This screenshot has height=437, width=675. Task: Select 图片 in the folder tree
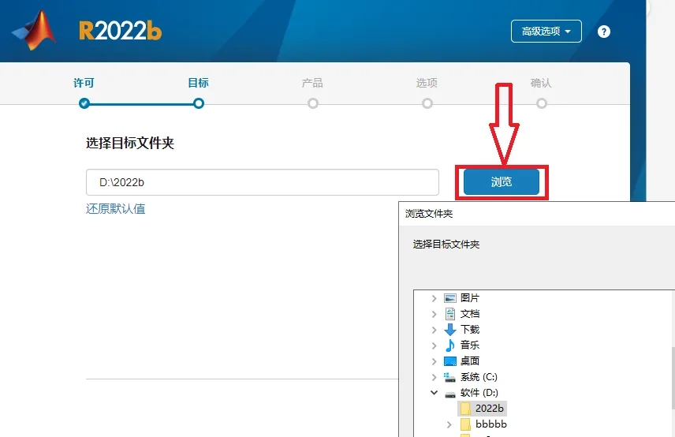[470, 298]
